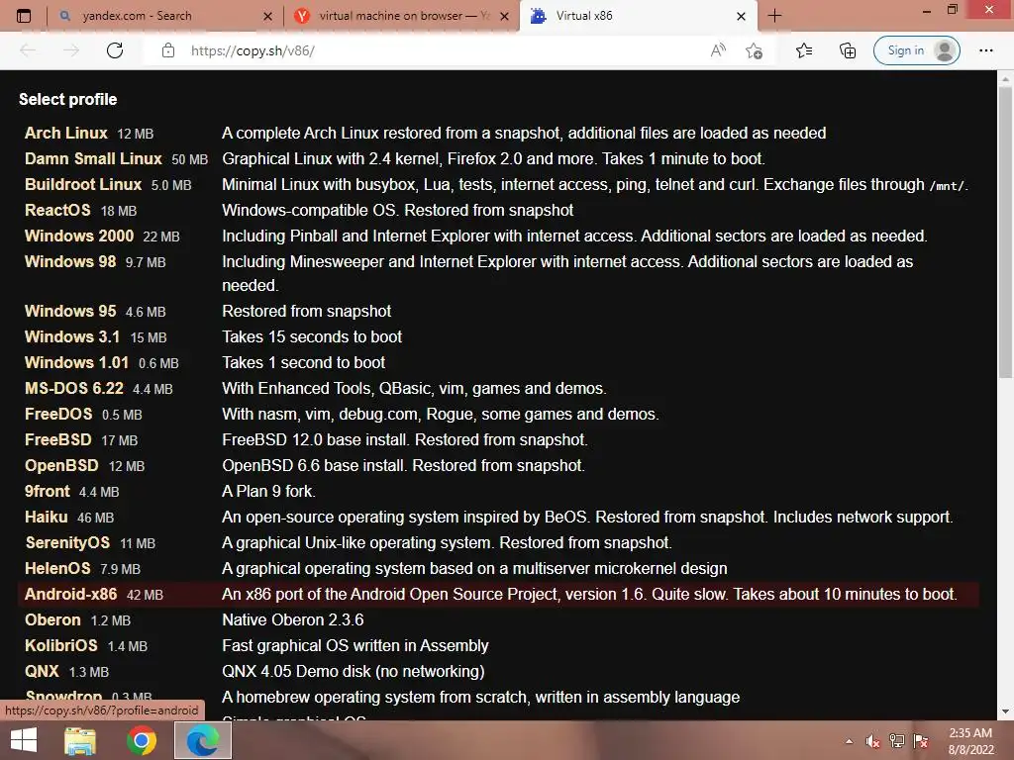Boot the Android-x86 profile
Viewport: 1014px width, 760px height.
pos(71,595)
